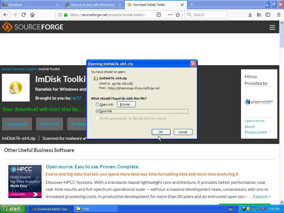The image size is (284, 213).
Task: Click the taskbar clock showing 5:56 AM
Action: pos(274,209)
